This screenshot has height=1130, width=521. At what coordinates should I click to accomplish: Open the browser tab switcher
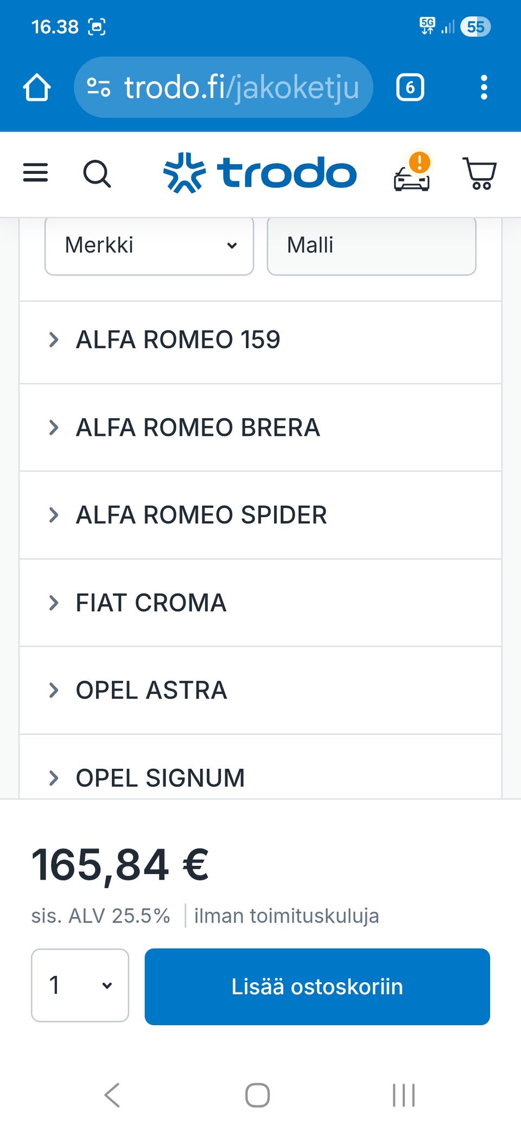pyautogui.click(x=410, y=87)
